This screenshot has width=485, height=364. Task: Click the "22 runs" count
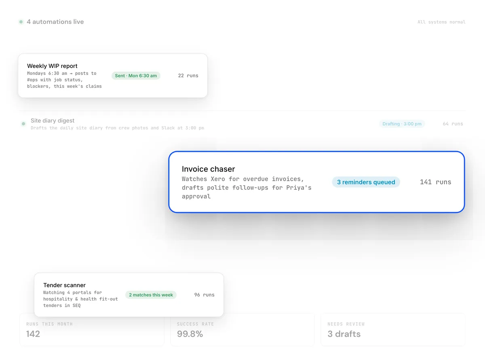click(188, 76)
